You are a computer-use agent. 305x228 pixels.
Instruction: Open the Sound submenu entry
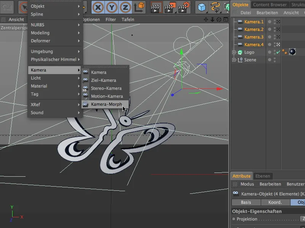coord(55,112)
